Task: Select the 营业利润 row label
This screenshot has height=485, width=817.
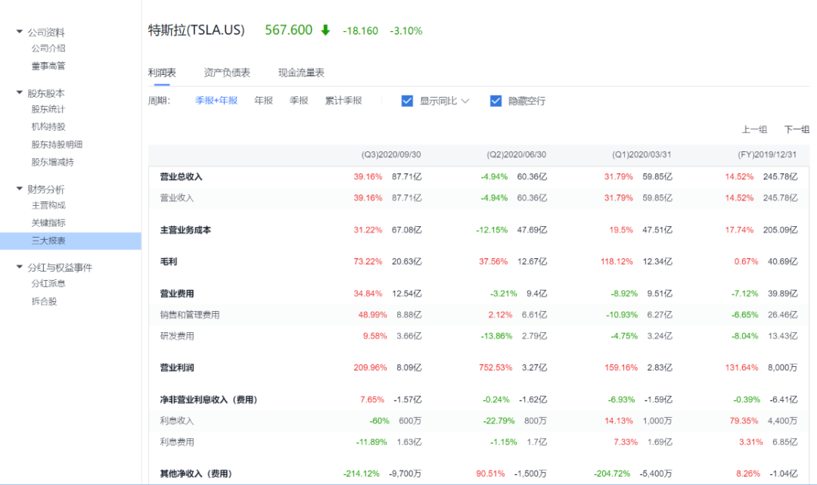Action: 176,368
